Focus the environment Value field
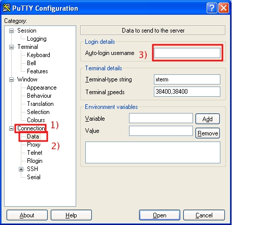Screen dimensions: 260x225 coord(161,131)
